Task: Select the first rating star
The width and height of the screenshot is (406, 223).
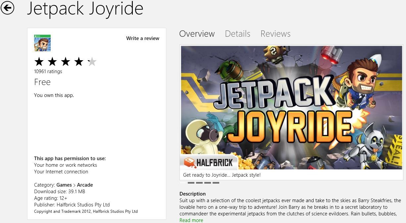Action: [x=39, y=62]
